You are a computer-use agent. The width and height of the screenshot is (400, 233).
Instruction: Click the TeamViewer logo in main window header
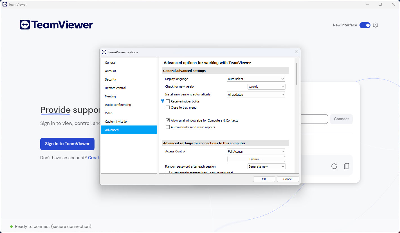click(57, 25)
